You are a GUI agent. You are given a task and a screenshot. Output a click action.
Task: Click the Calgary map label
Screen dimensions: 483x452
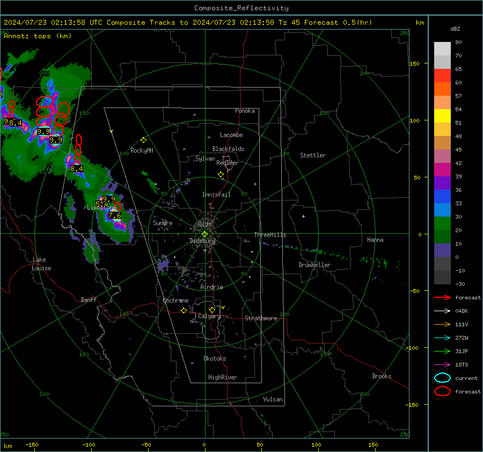point(209,316)
